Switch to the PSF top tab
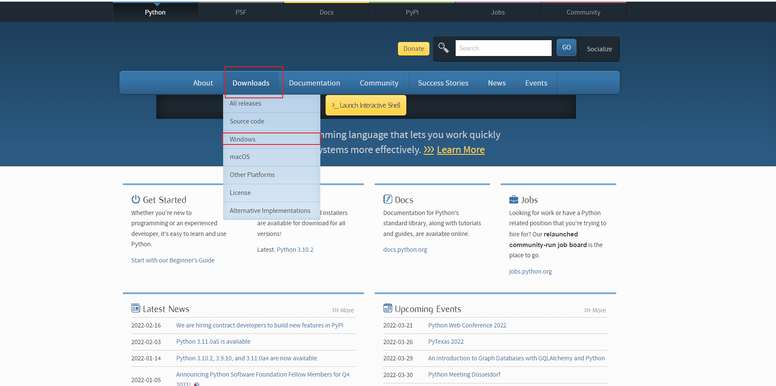The width and height of the screenshot is (776, 386). coord(241,12)
